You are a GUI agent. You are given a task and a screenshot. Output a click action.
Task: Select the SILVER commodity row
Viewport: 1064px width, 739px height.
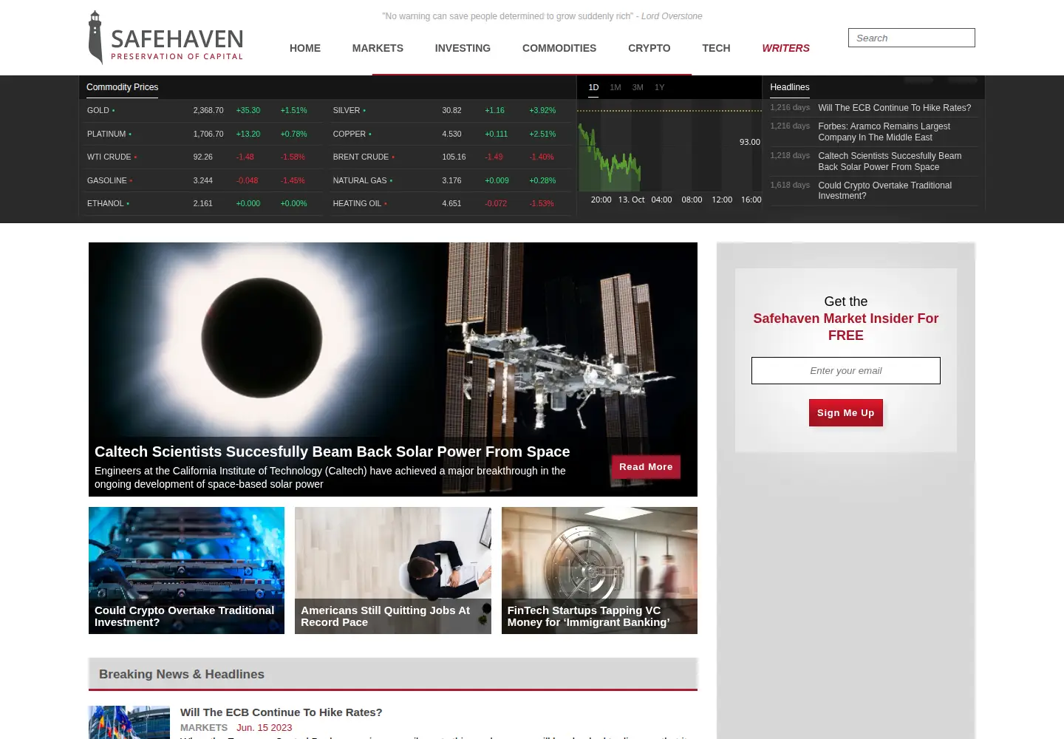(x=451, y=110)
